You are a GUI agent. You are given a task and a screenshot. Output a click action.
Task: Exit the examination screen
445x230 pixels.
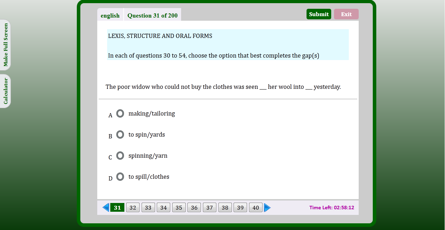pos(346,14)
